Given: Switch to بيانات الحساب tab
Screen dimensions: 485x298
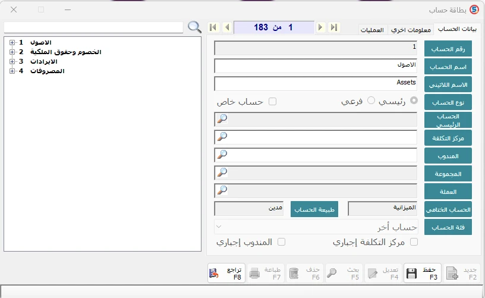Looking at the screenshot, I should 457,29.
